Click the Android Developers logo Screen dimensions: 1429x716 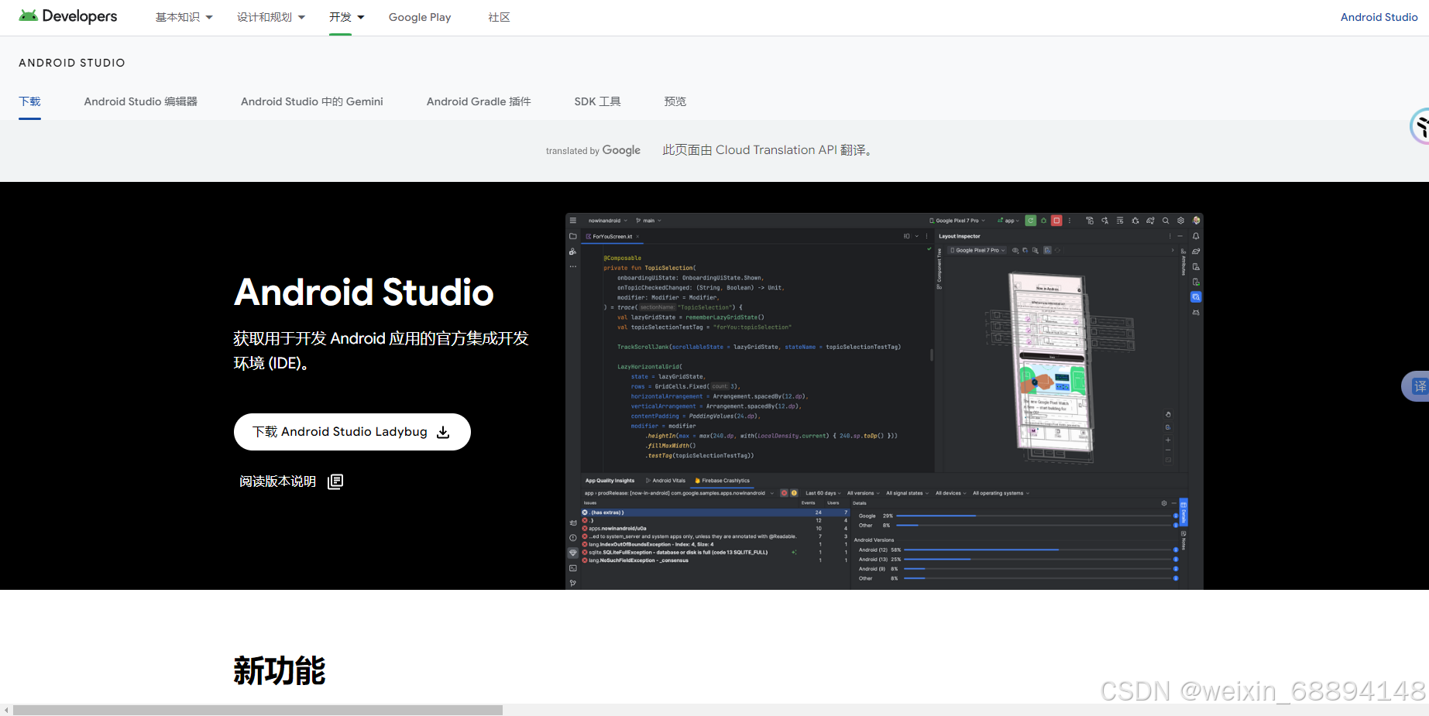pos(68,16)
